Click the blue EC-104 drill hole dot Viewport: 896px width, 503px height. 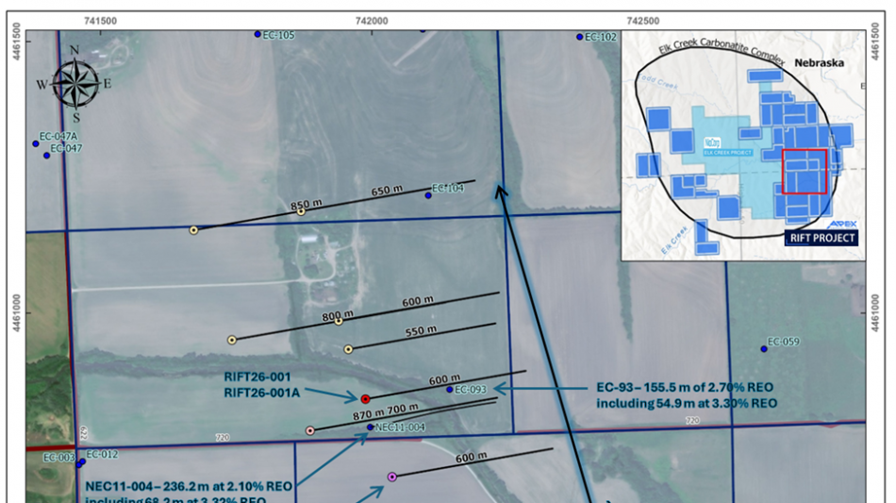click(x=428, y=195)
